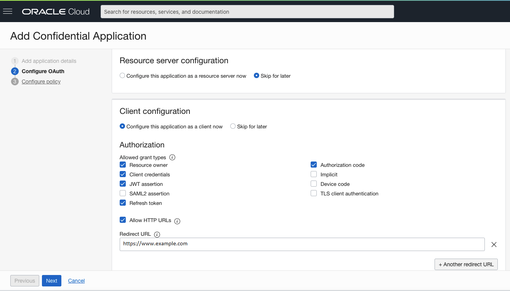Click the Oracle Cloud logo
The image size is (510, 291).
(56, 12)
